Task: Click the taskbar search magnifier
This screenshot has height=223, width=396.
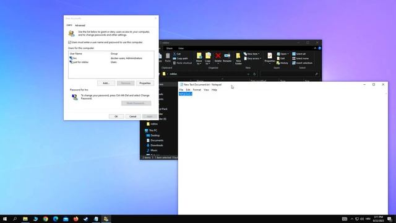Action: (15, 219)
